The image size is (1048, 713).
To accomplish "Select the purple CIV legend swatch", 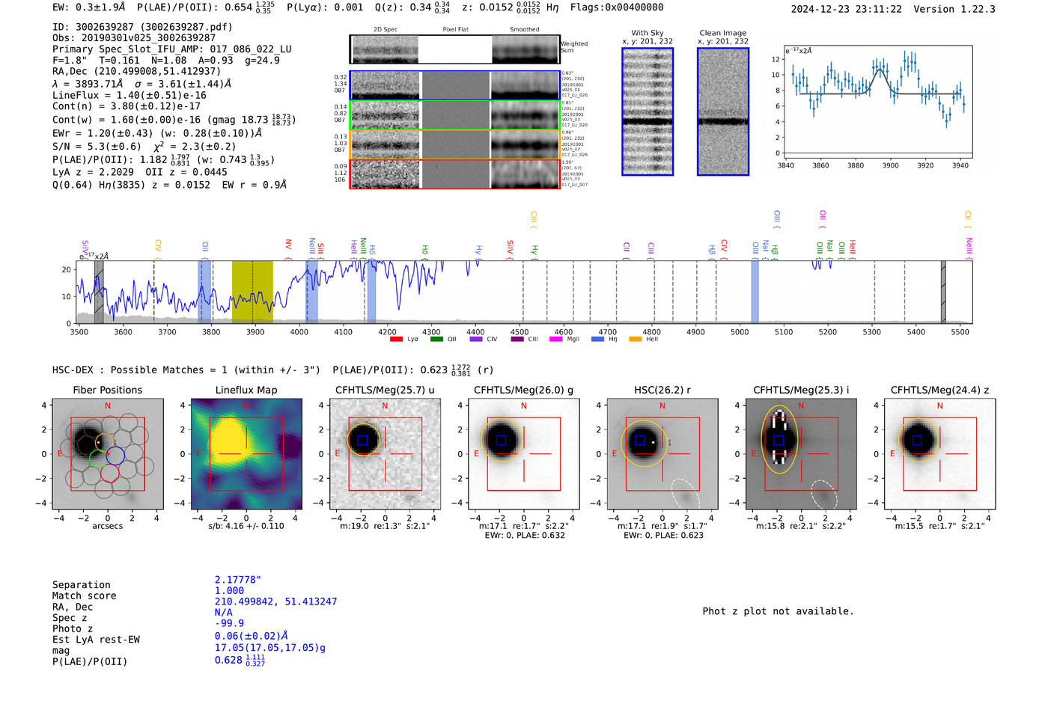I will pyautogui.click(x=476, y=339).
